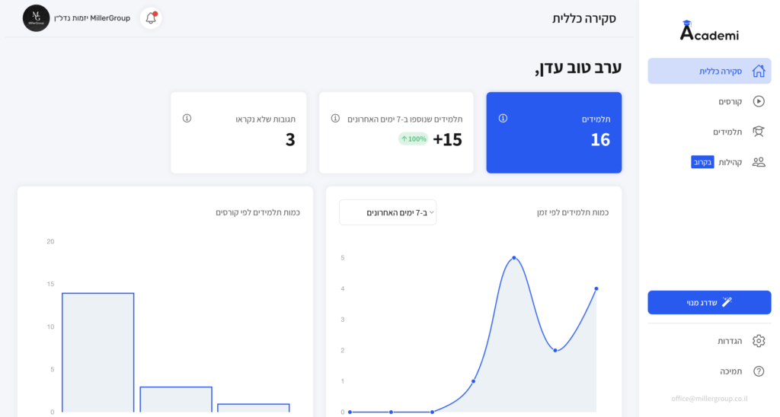Click the office@millergroup.co.il email link
Viewport: 780px width, 417px height.
[x=709, y=398]
